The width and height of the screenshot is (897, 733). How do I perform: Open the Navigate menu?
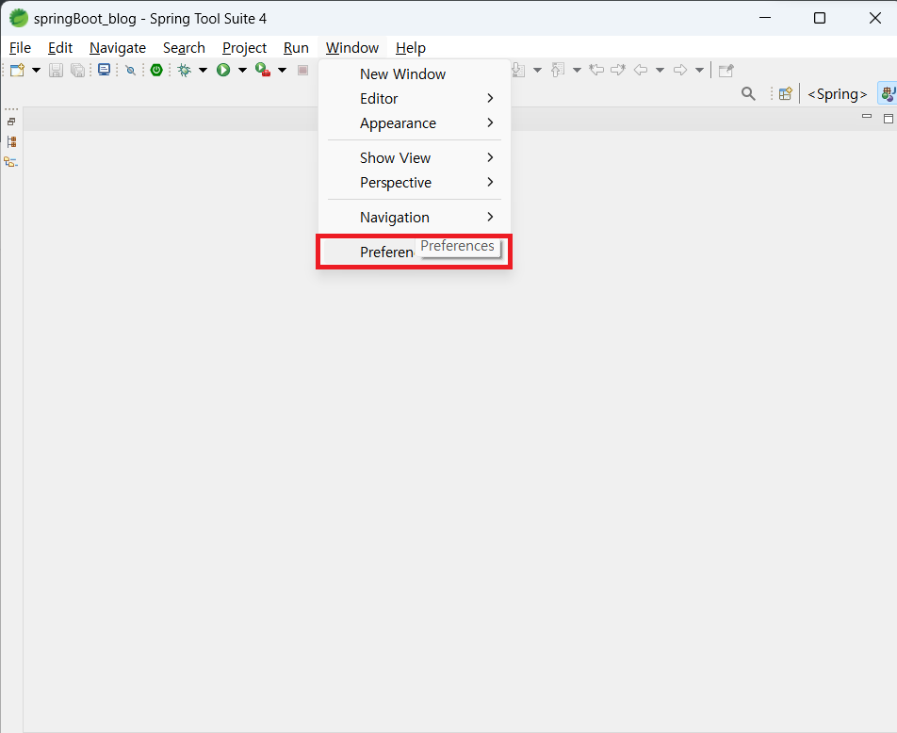(117, 47)
